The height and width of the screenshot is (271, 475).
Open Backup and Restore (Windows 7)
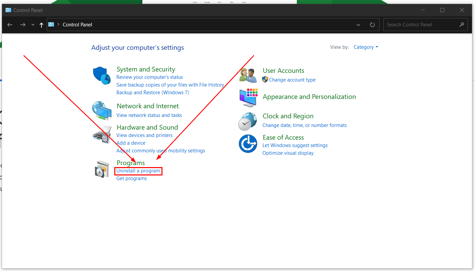[x=152, y=93]
